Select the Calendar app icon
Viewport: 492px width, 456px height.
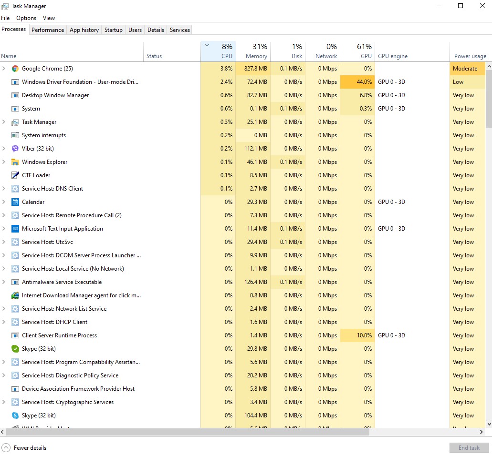15,202
